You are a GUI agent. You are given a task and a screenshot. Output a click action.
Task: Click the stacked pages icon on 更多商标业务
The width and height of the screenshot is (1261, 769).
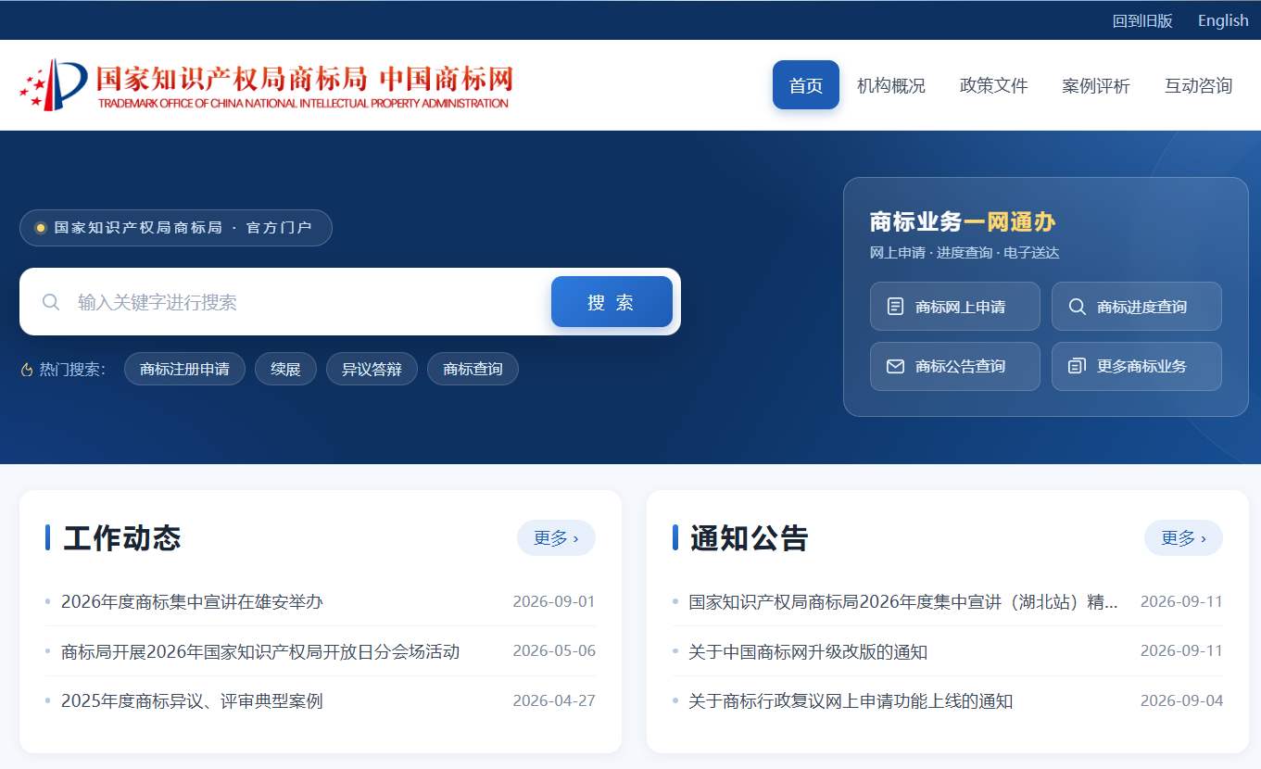1077,366
